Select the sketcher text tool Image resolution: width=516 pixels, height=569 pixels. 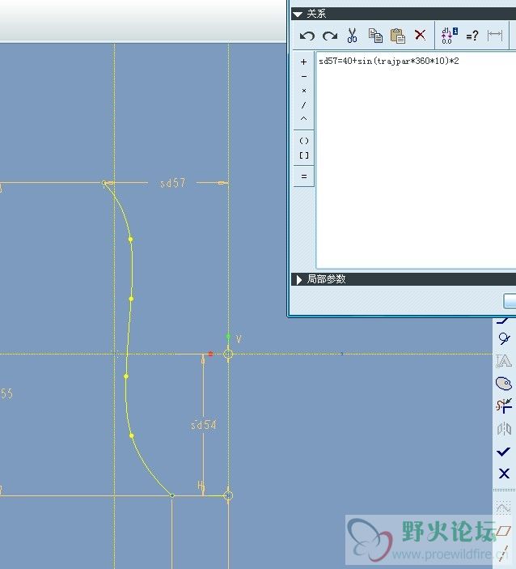tap(504, 361)
